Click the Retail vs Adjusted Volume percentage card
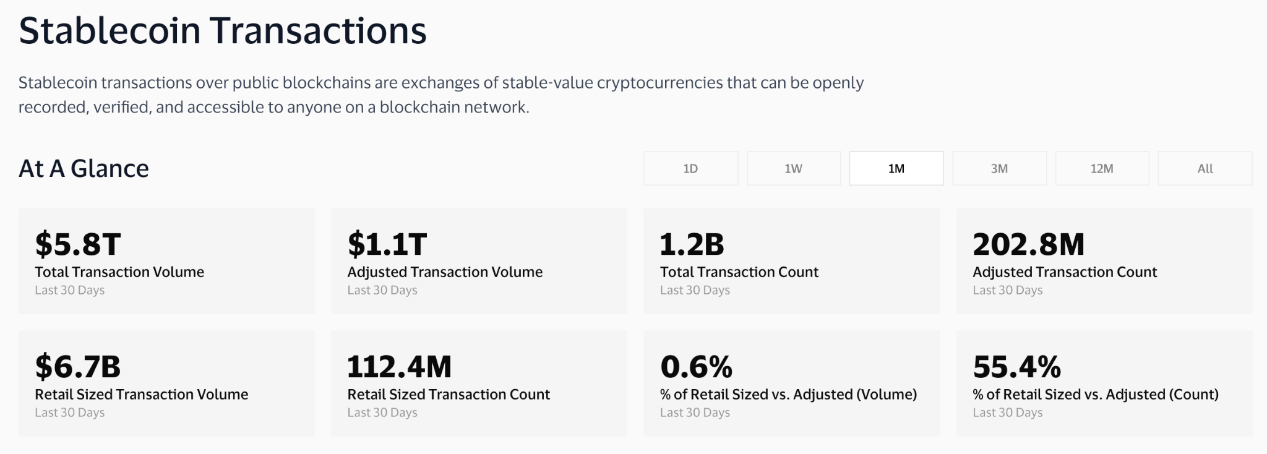This screenshot has height=454, width=1267. 792,382
